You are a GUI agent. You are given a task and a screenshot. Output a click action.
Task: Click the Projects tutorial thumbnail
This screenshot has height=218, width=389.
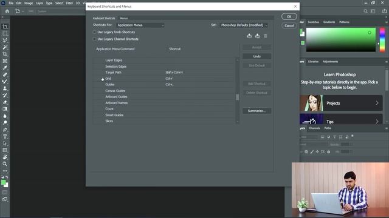pyautogui.click(x=311, y=103)
